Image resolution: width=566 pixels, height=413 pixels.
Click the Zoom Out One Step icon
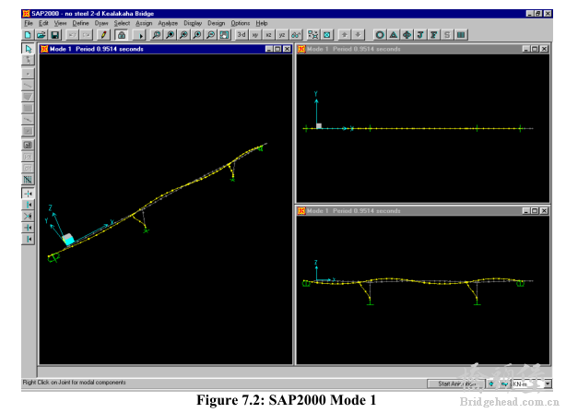[210, 35]
